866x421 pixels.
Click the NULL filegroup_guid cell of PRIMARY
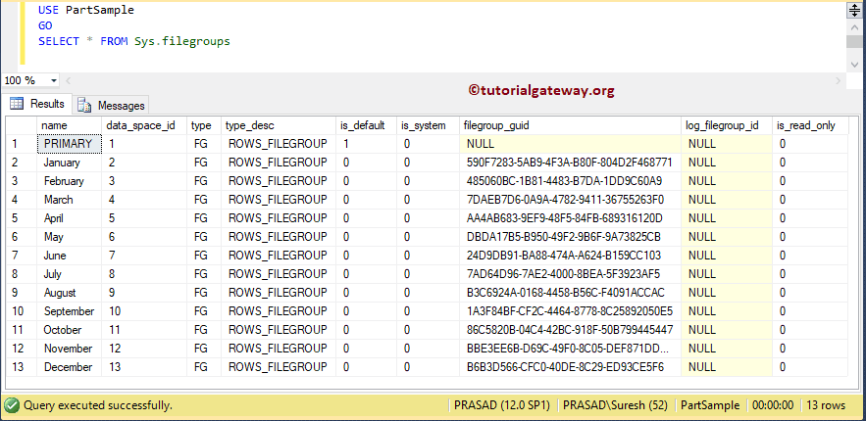(x=570, y=144)
